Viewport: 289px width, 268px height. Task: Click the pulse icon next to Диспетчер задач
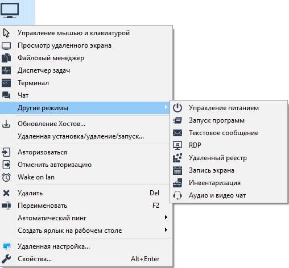[6, 70]
